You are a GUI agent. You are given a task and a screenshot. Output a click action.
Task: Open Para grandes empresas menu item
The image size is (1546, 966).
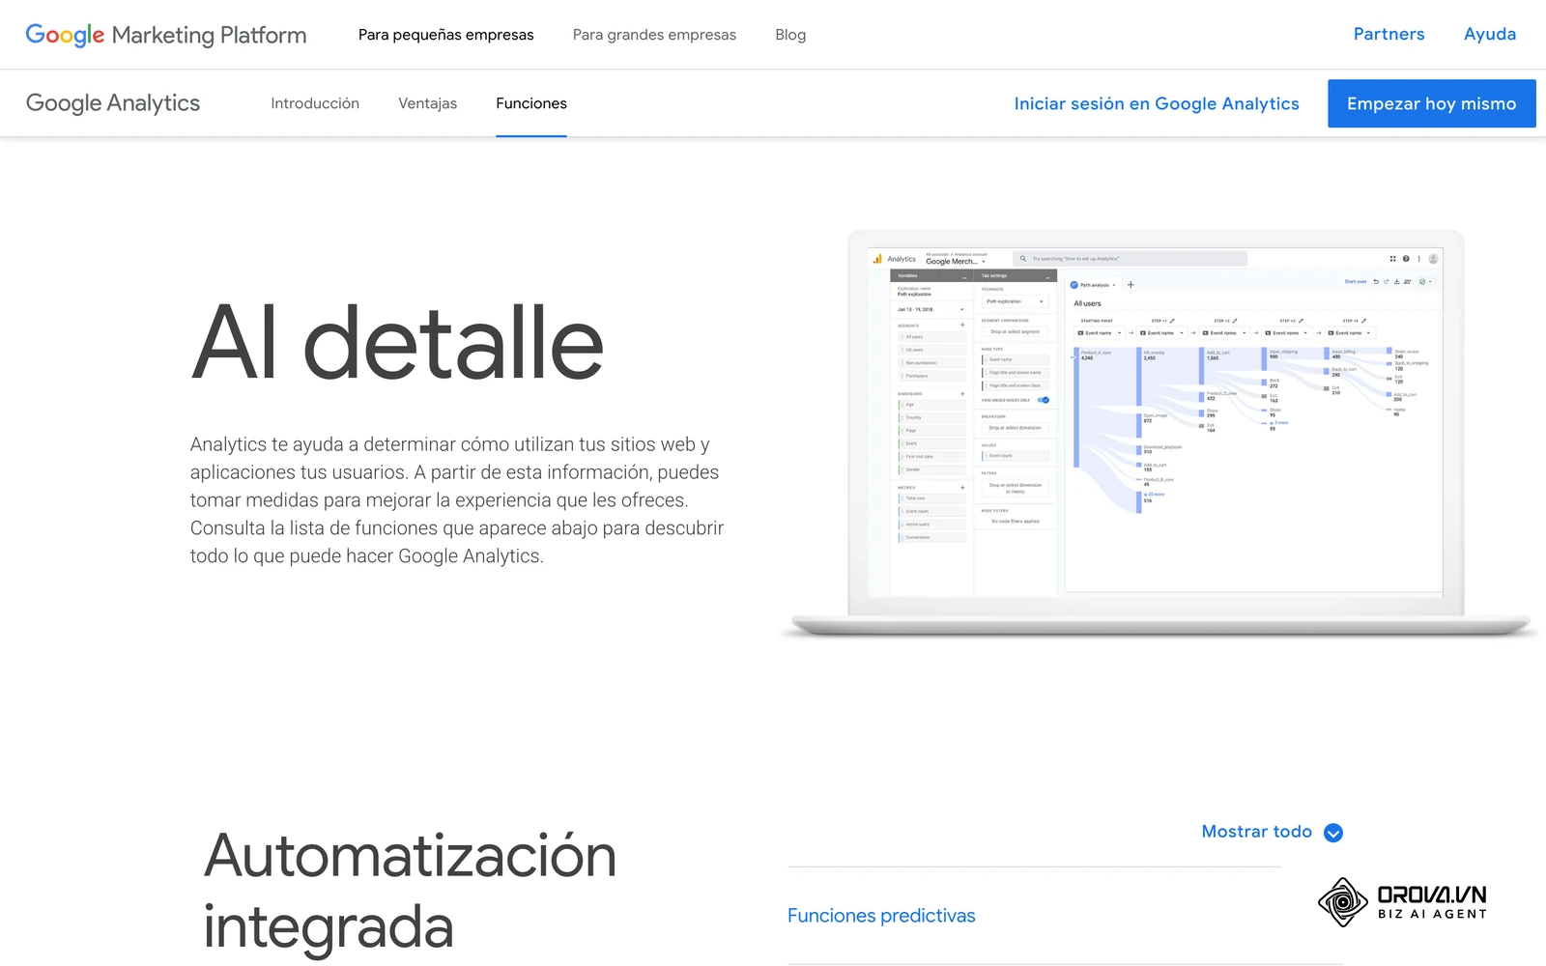coord(654,35)
